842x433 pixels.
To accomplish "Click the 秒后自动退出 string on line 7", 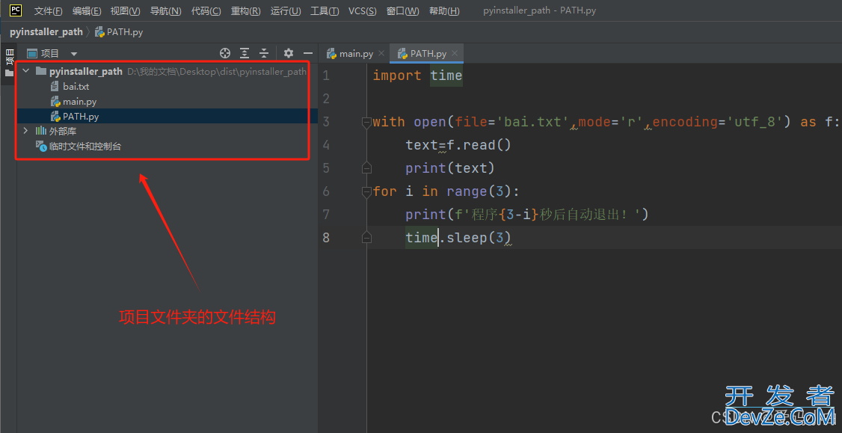I will [x=586, y=215].
